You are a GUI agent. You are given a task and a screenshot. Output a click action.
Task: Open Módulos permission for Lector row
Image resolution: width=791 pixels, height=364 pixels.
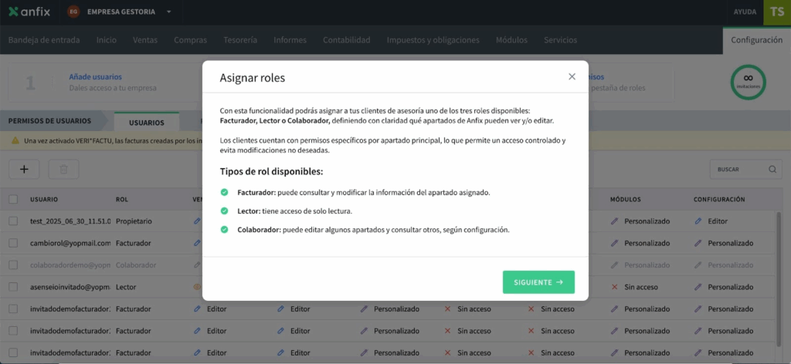pyautogui.click(x=634, y=286)
